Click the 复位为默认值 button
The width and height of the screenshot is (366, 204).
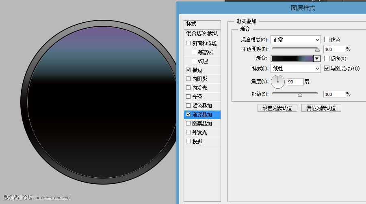tap(321, 108)
